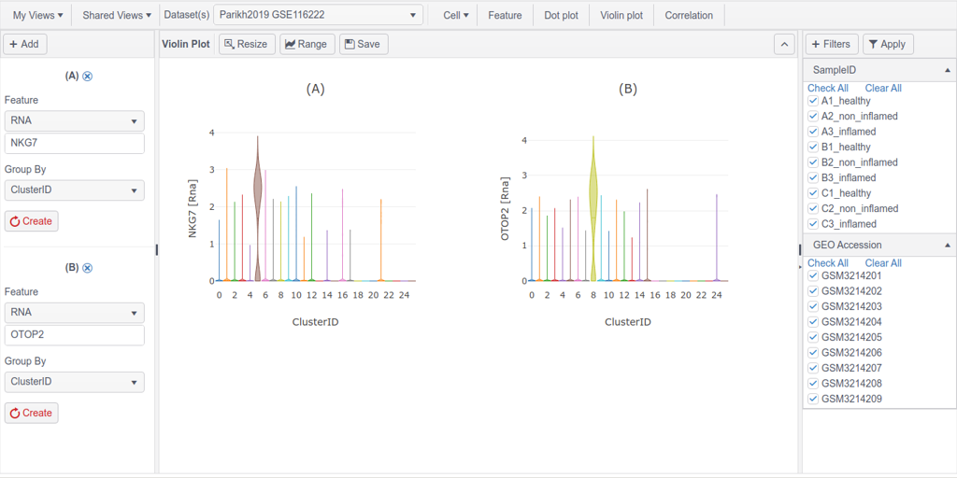Click Check All under GEO Accession

828,262
